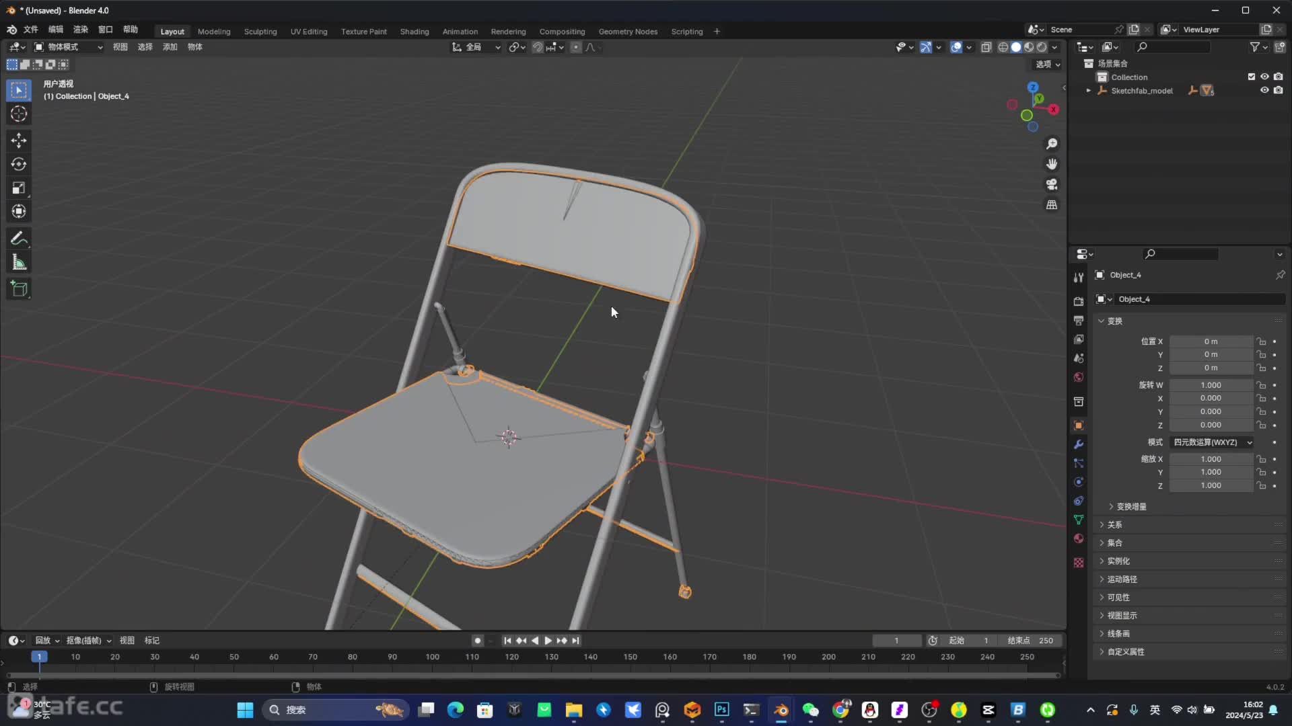Open the 回放 timeline menu
This screenshot has width=1292, height=726.
[47, 641]
